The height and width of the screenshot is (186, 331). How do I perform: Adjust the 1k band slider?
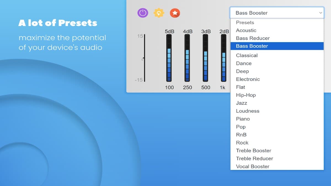pyautogui.click(x=224, y=58)
